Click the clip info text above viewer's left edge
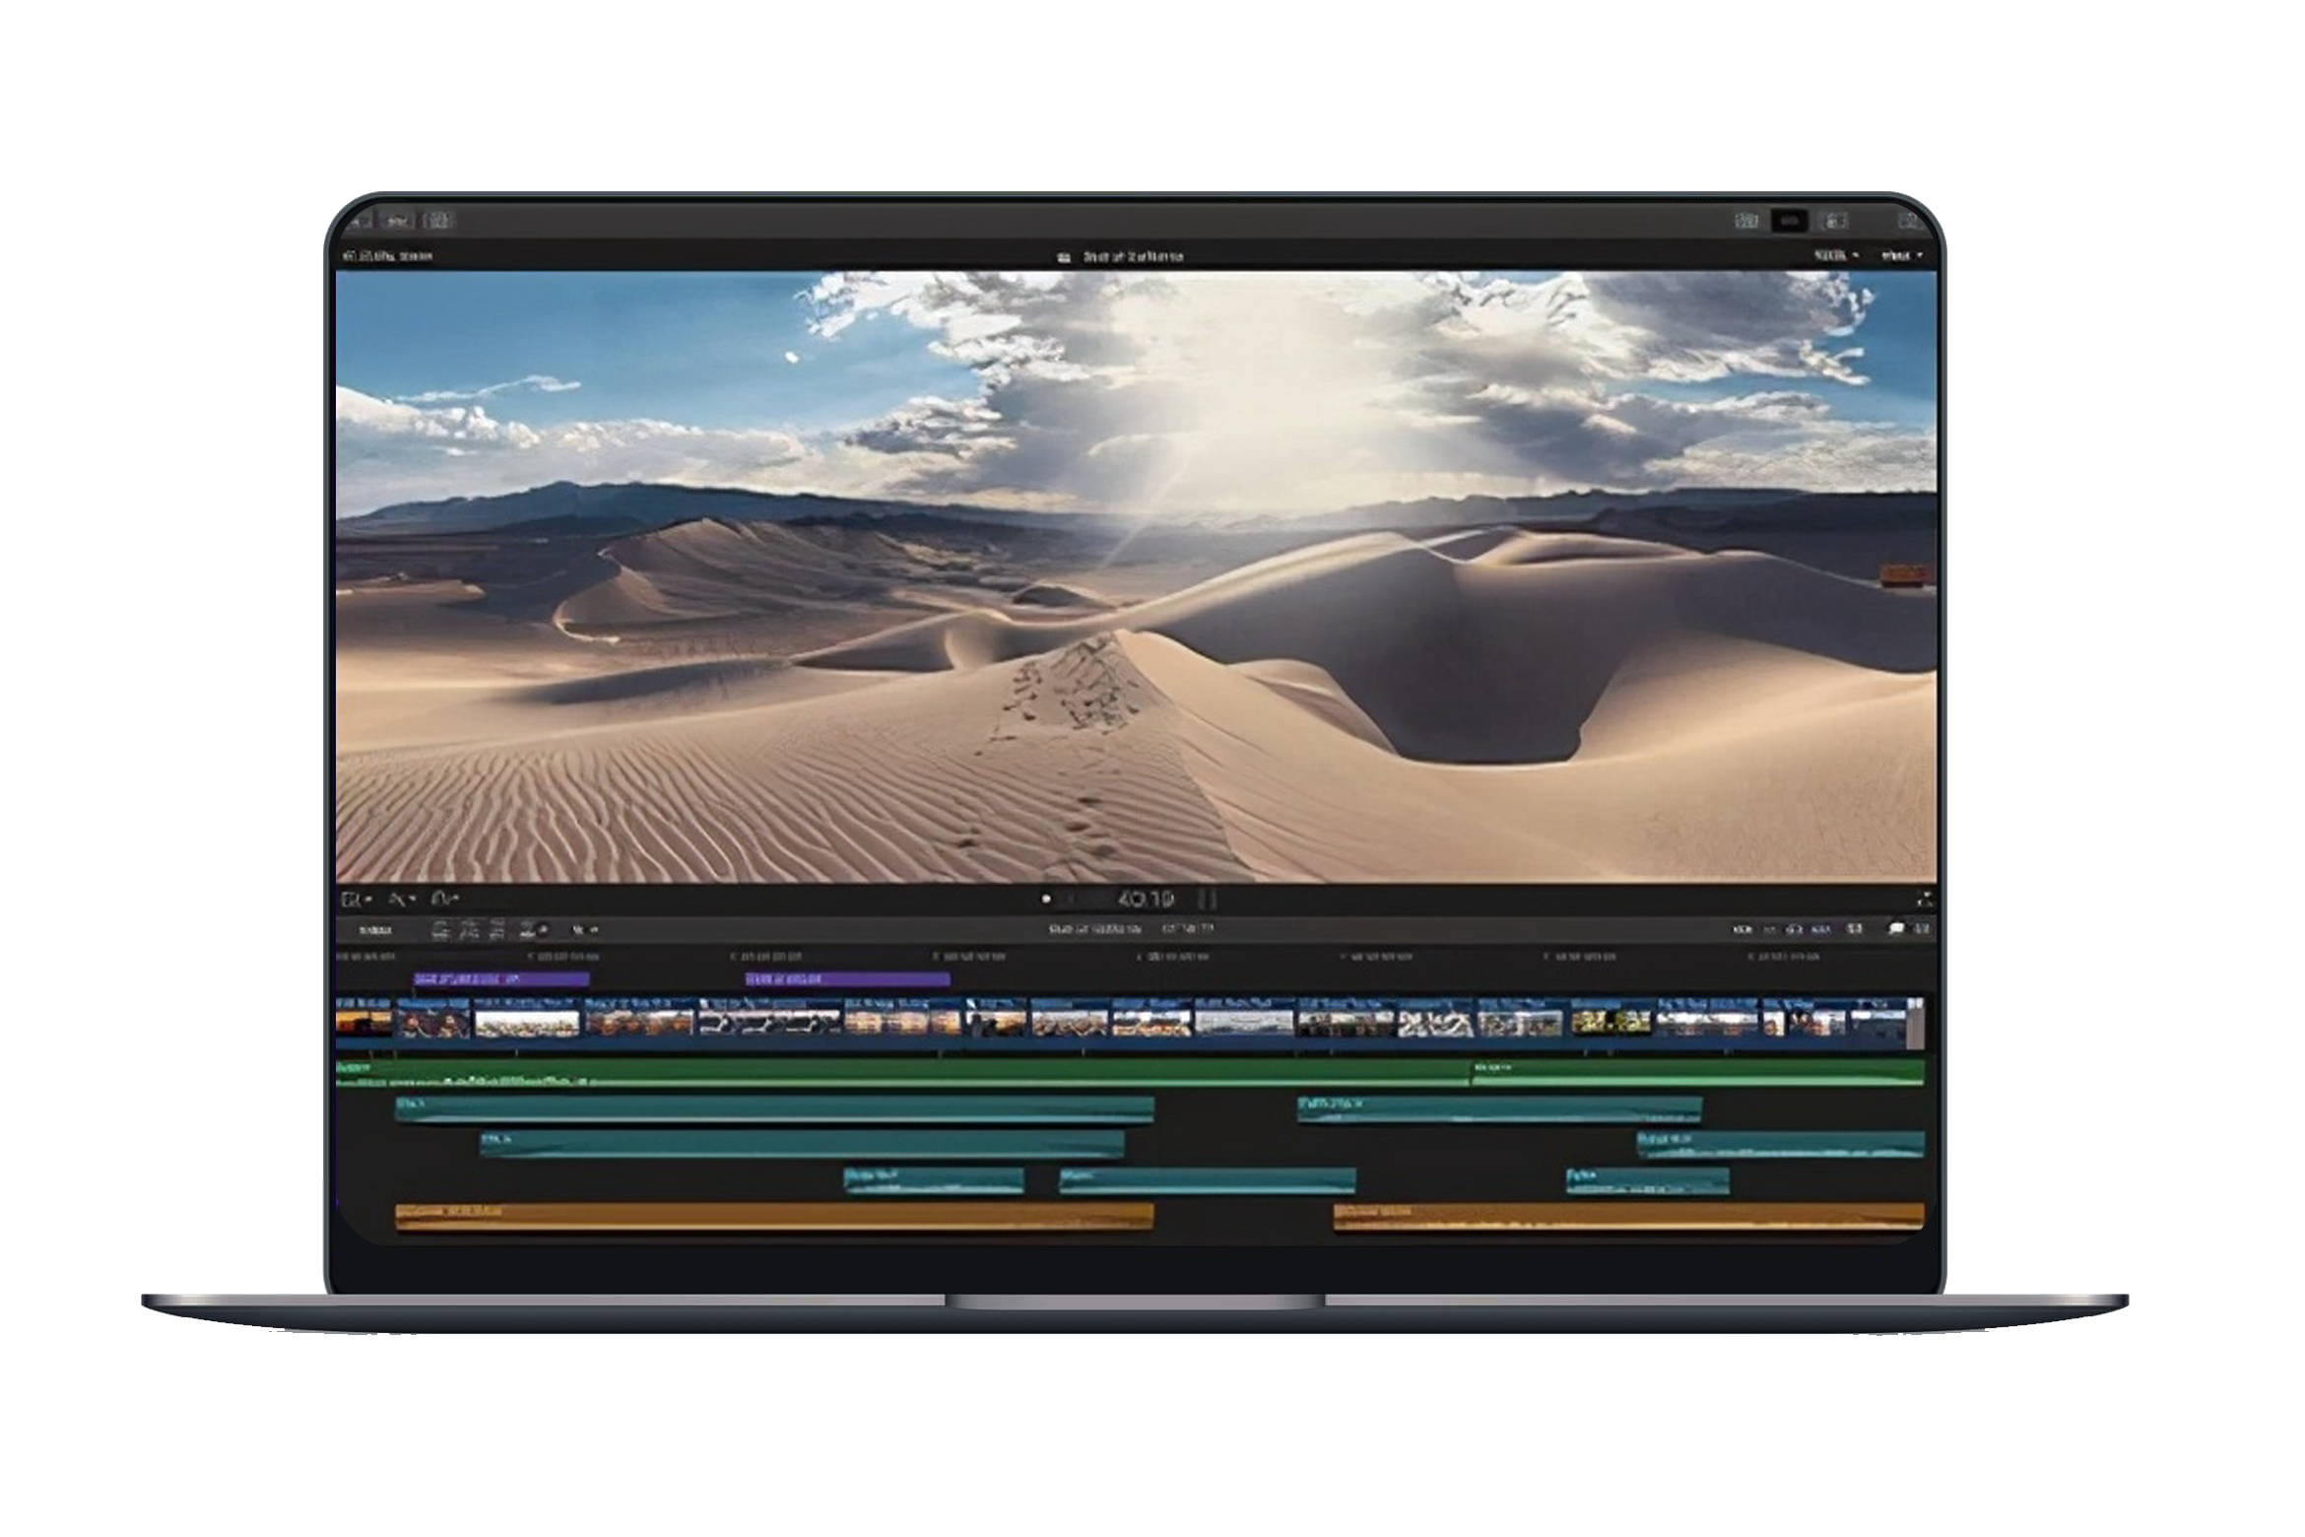Image resolution: width=2305 pixels, height=1537 pixels. tap(388, 257)
